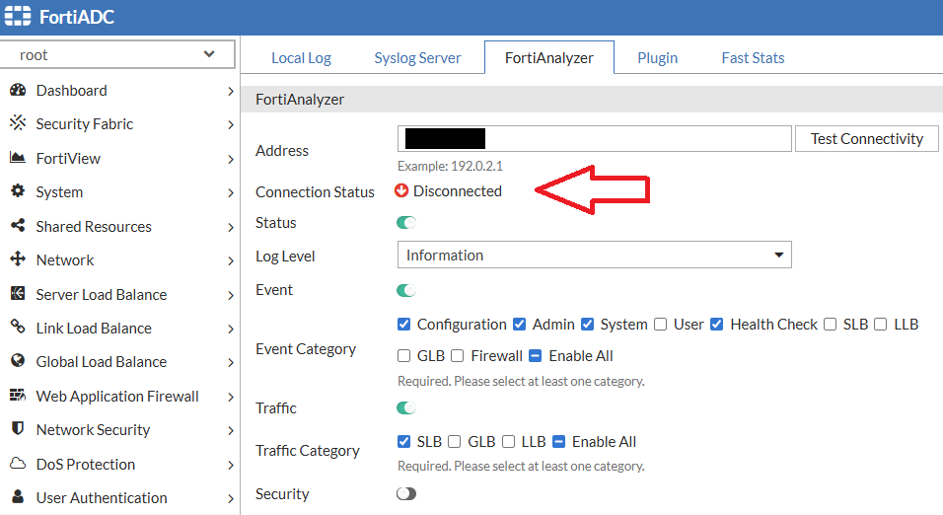Check the Firewall event category
Image resolution: width=943 pixels, height=515 pixels.
tap(458, 356)
